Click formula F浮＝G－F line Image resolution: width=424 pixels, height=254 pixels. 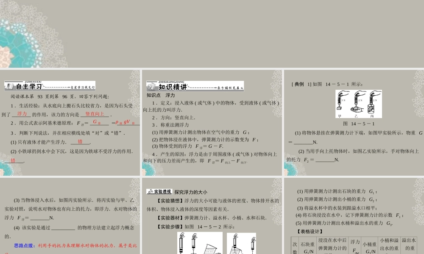(x=188, y=146)
